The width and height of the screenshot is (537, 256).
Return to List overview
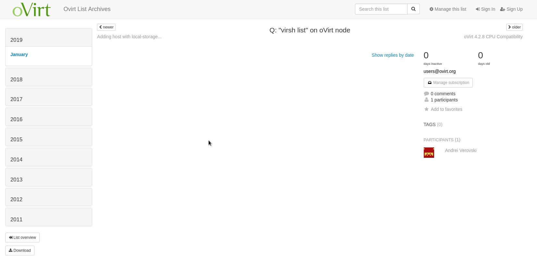click(22, 238)
